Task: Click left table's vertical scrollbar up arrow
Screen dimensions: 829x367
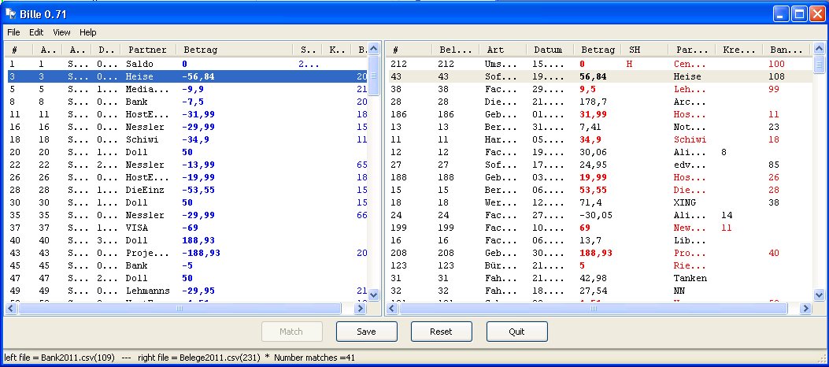Action: click(374, 62)
